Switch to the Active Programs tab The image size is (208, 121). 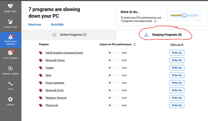click(69, 35)
